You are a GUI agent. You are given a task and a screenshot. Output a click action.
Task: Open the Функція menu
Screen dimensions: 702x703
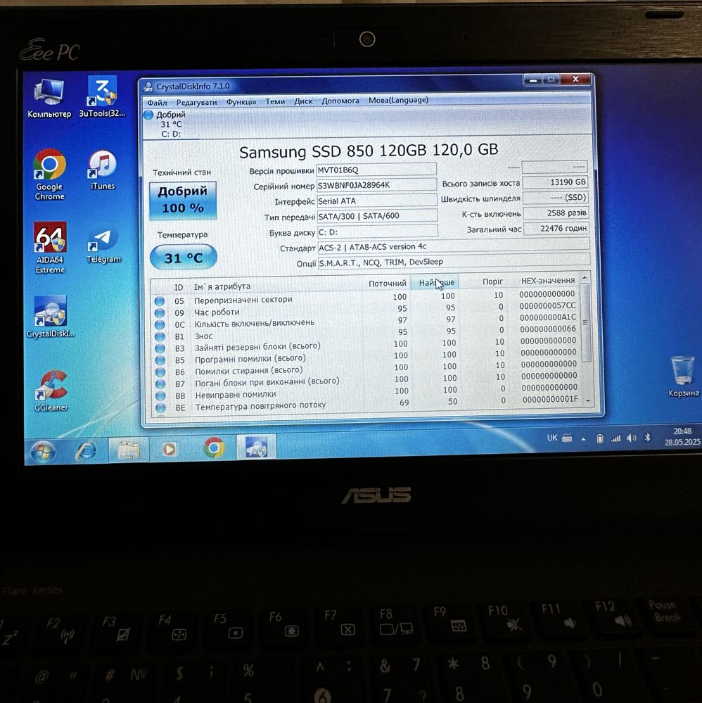click(241, 102)
